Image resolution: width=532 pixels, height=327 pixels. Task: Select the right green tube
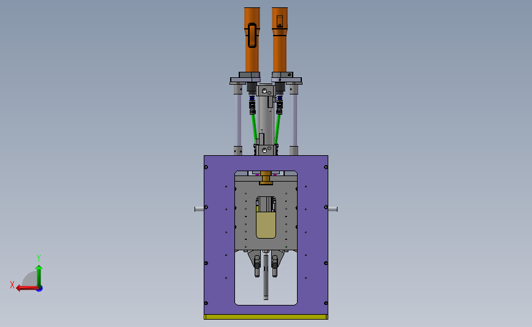[x=277, y=128]
